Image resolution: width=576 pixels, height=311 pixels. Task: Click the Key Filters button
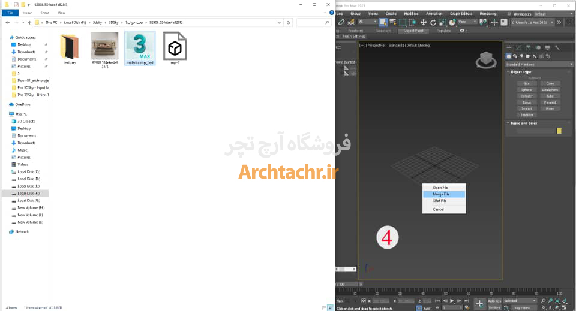523,308
